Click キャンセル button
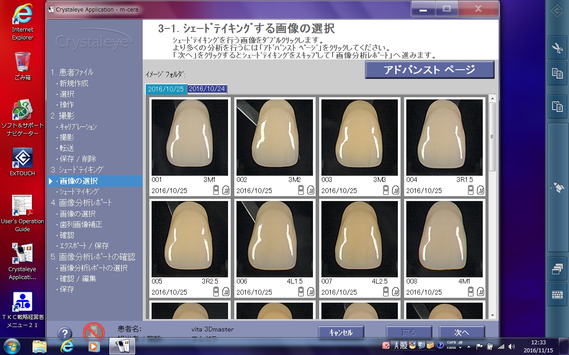This screenshot has width=569, height=355. pyautogui.click(x=341, y=332)
